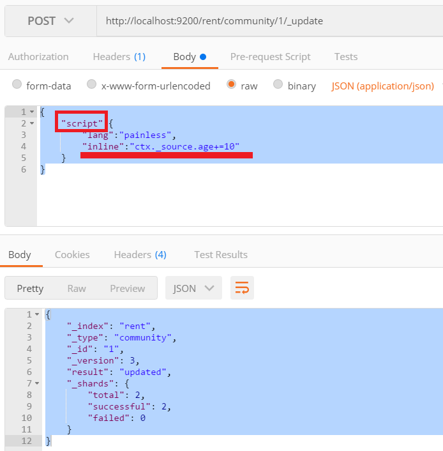Click the "lang":"painless" line in request body
The image size is (443, 451).
tap(129, 135)
